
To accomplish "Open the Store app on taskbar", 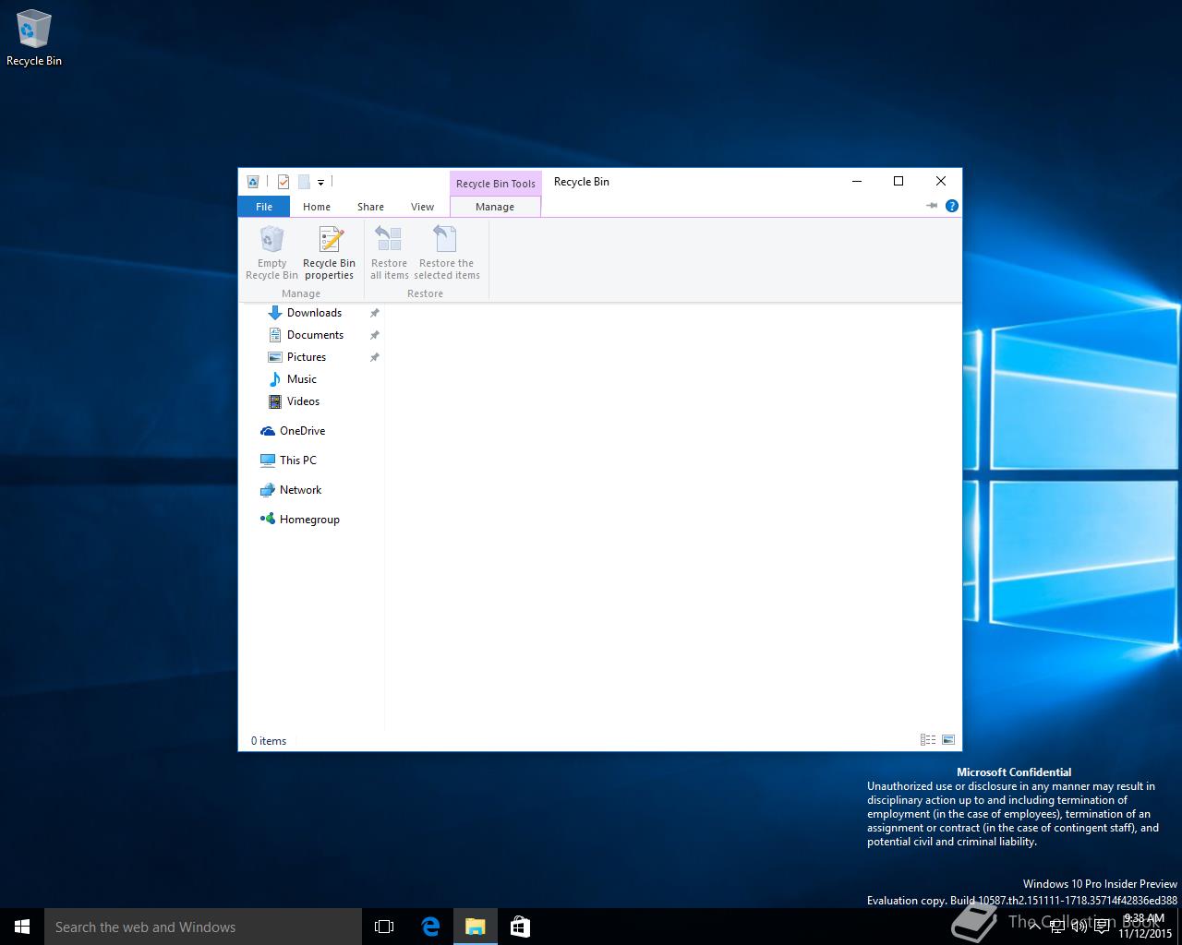I will (520, 927).
